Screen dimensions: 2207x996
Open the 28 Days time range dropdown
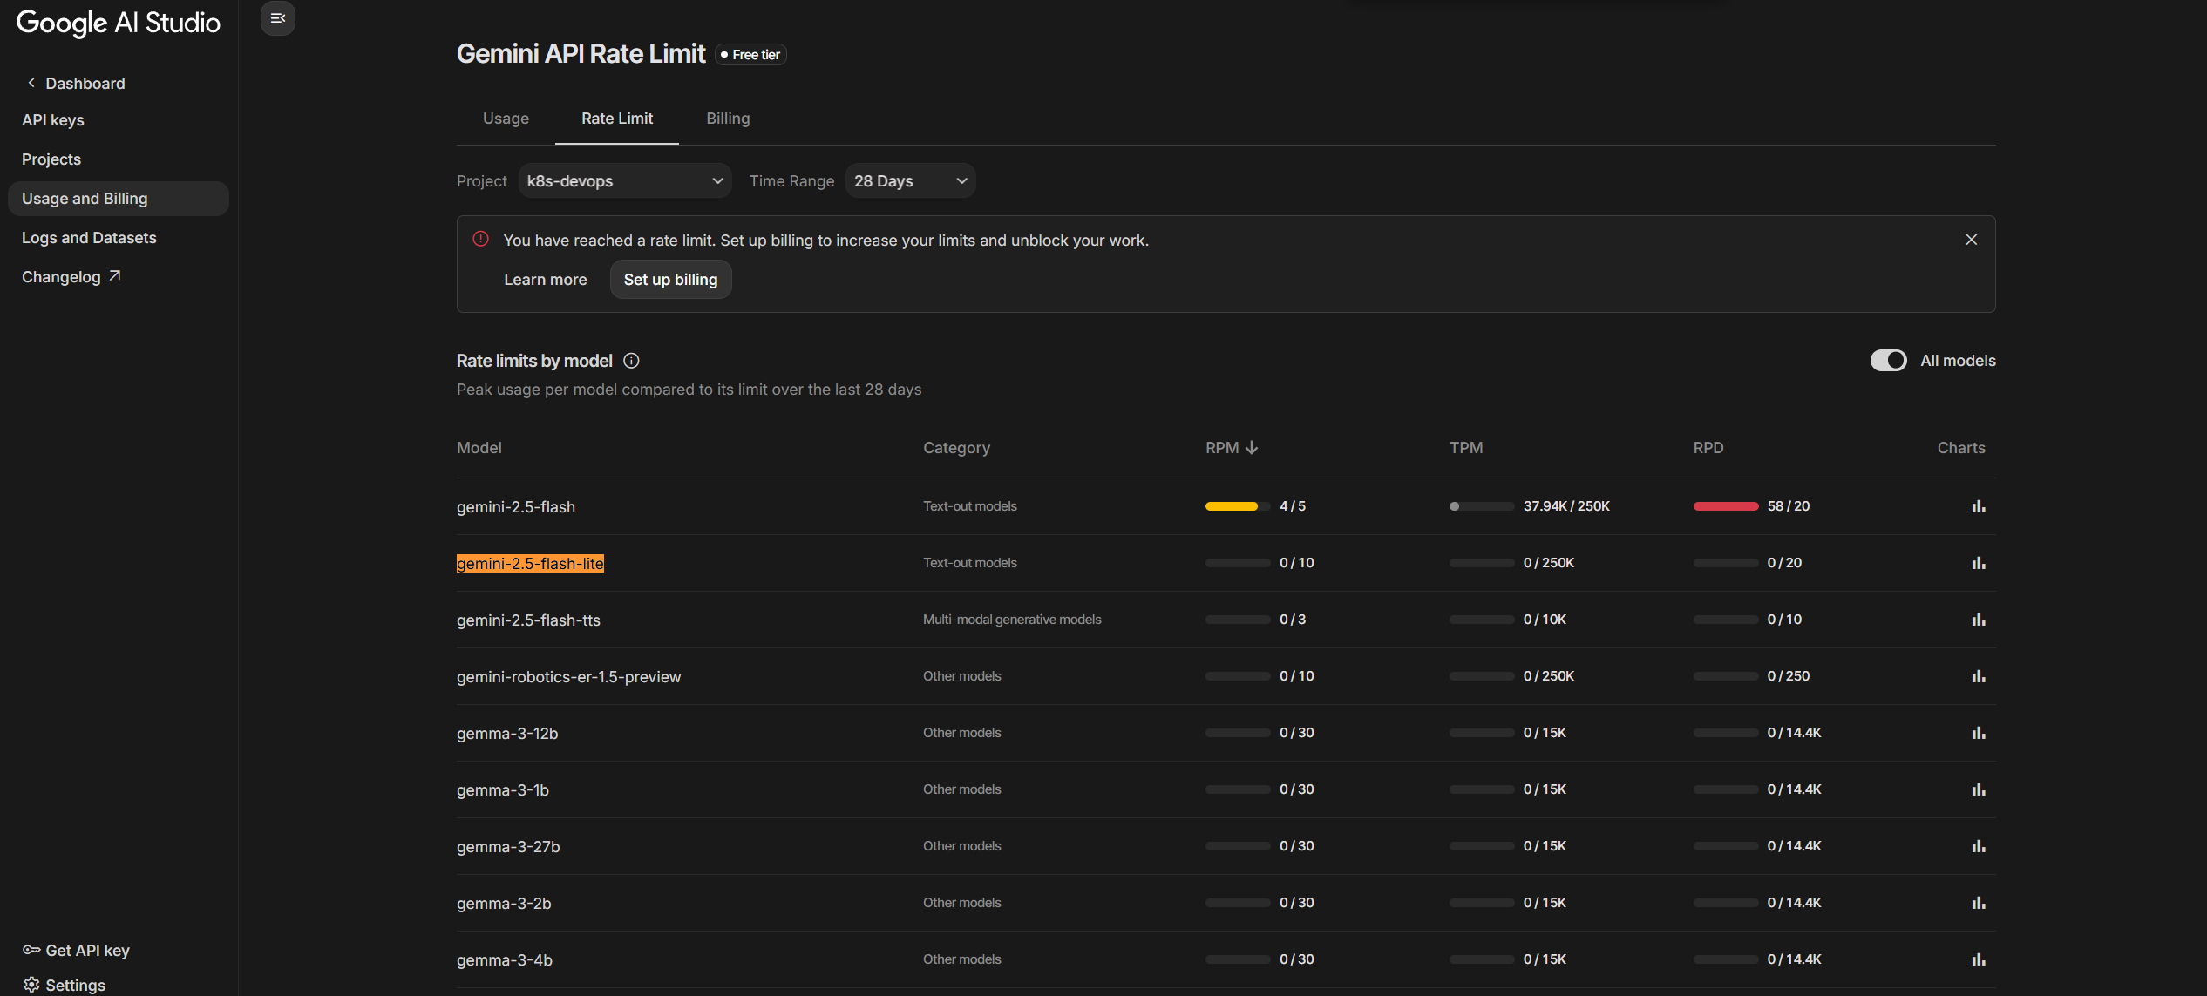pos(909,181)
